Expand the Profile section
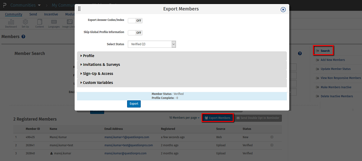362x161 pixels. 88,56
